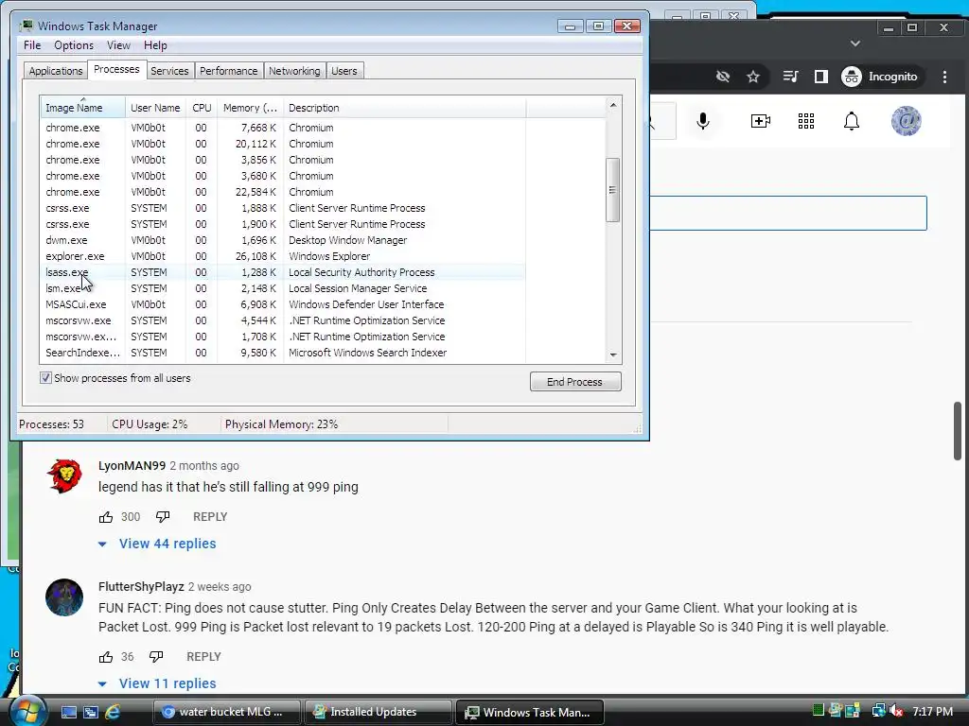Click the process list scroll down arrow
Viewport: 969px width, 726px height.
point(613,355)
